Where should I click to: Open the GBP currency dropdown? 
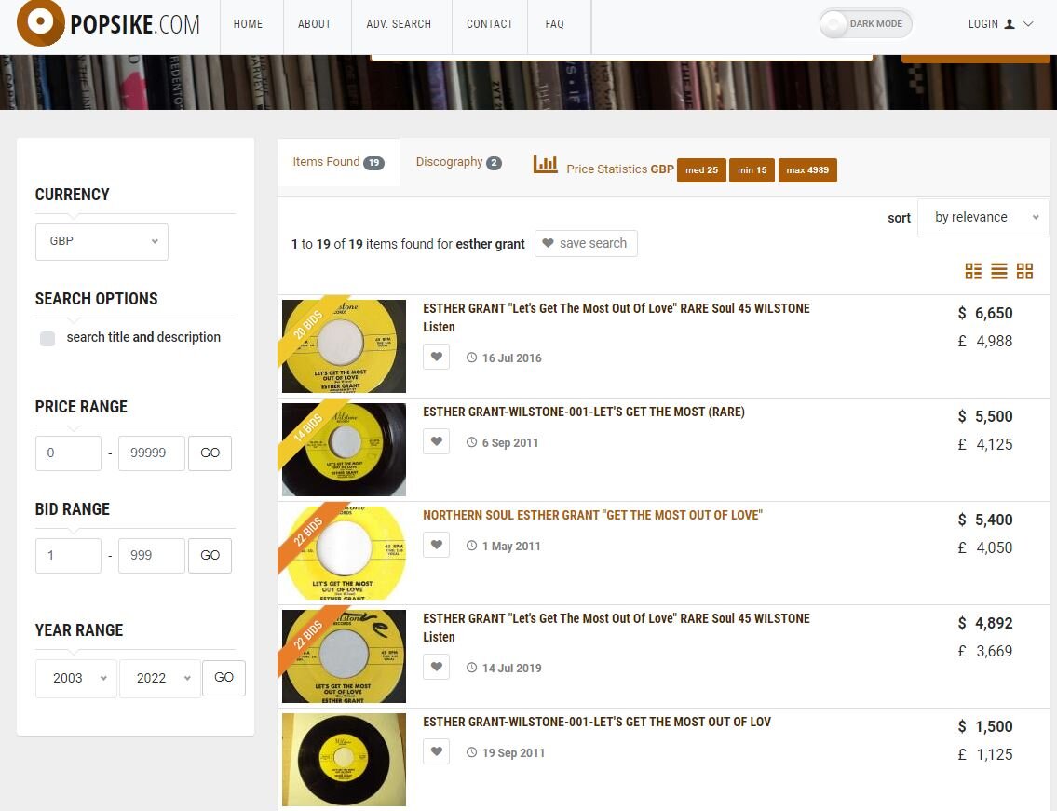click(x=102, y=241)
